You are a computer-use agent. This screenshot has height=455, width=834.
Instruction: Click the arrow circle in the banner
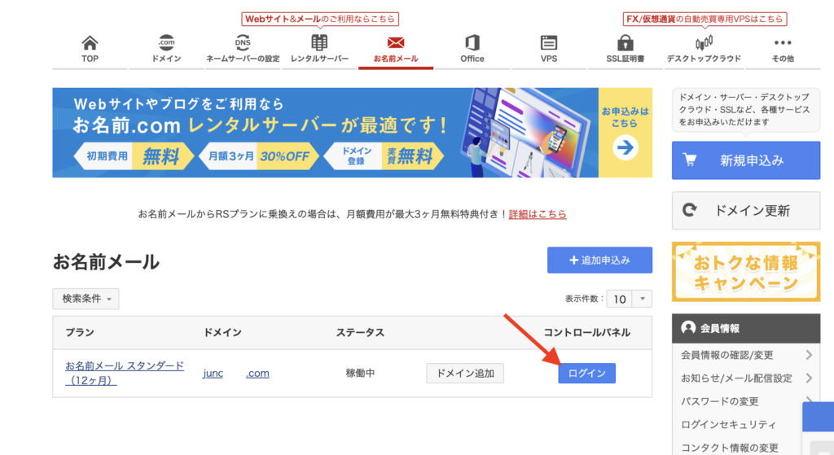pos(625,148)
